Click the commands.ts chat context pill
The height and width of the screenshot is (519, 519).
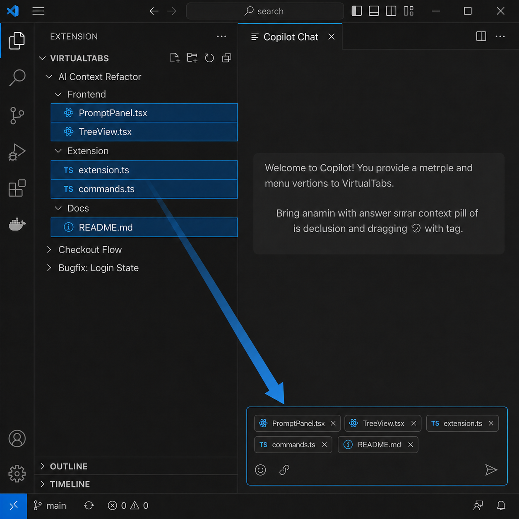click(x=293, y=445)
